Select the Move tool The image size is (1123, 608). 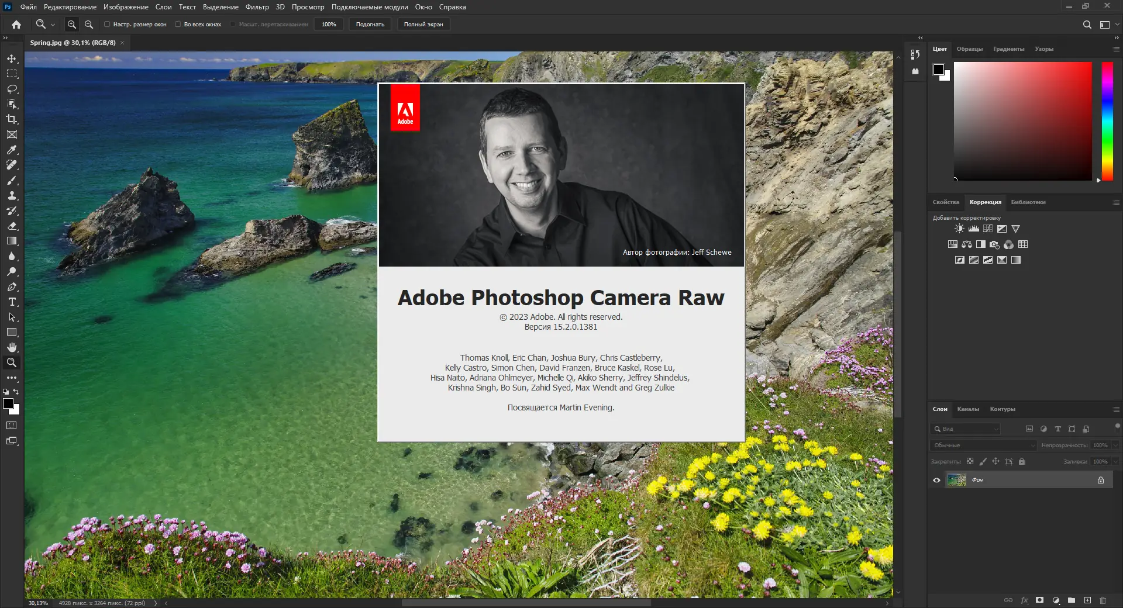[x=12, y=59]
